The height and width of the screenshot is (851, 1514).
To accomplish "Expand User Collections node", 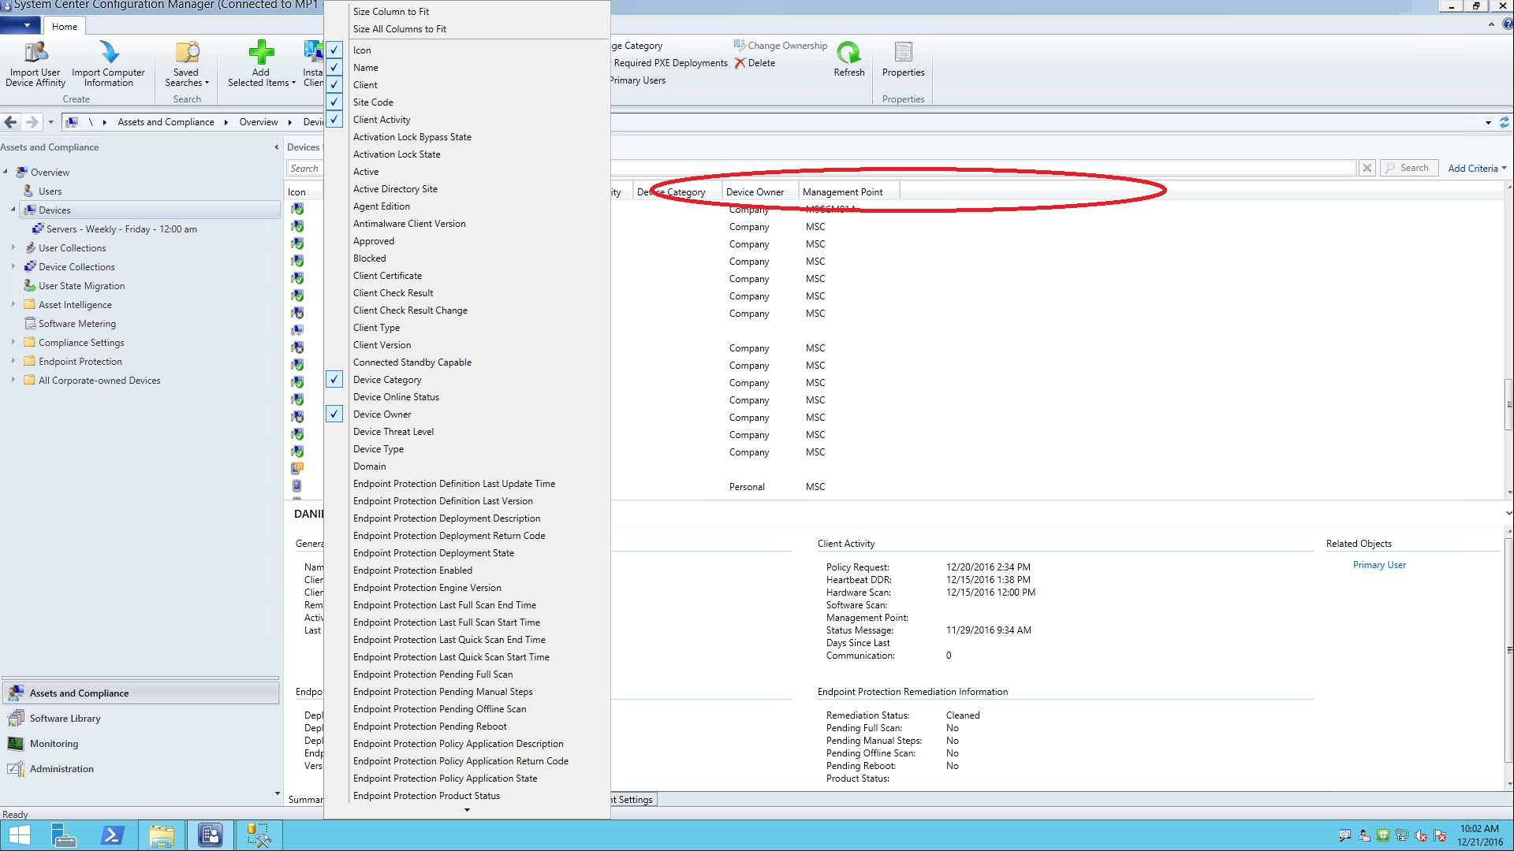I will [13, 247].
